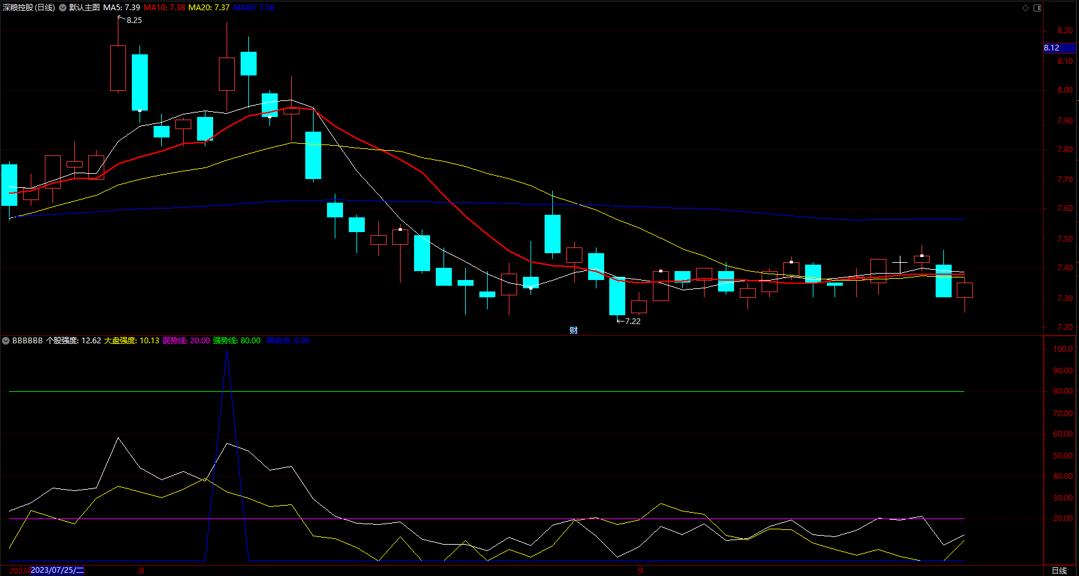Select the 强势线: 80.00 label
The width and height of the screenshot is (1079, 576).
pyautogui.click(x=237, y=341)
